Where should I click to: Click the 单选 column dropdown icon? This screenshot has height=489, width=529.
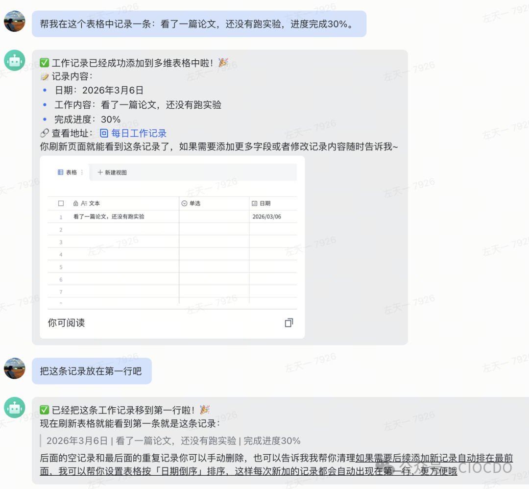[x=185, y=203]
